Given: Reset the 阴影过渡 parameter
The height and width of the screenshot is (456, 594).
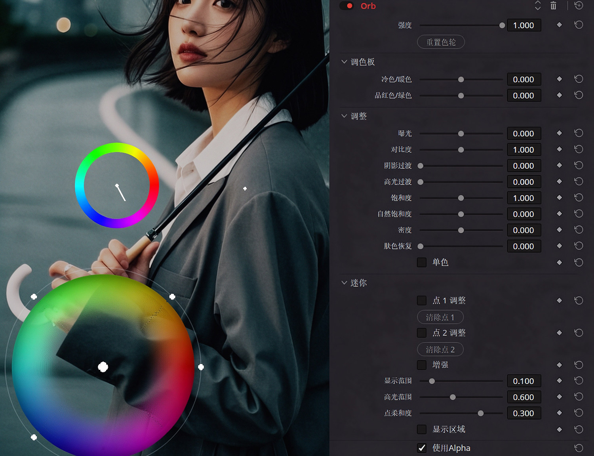Looking at the screenshot, I should click(579, 166).
